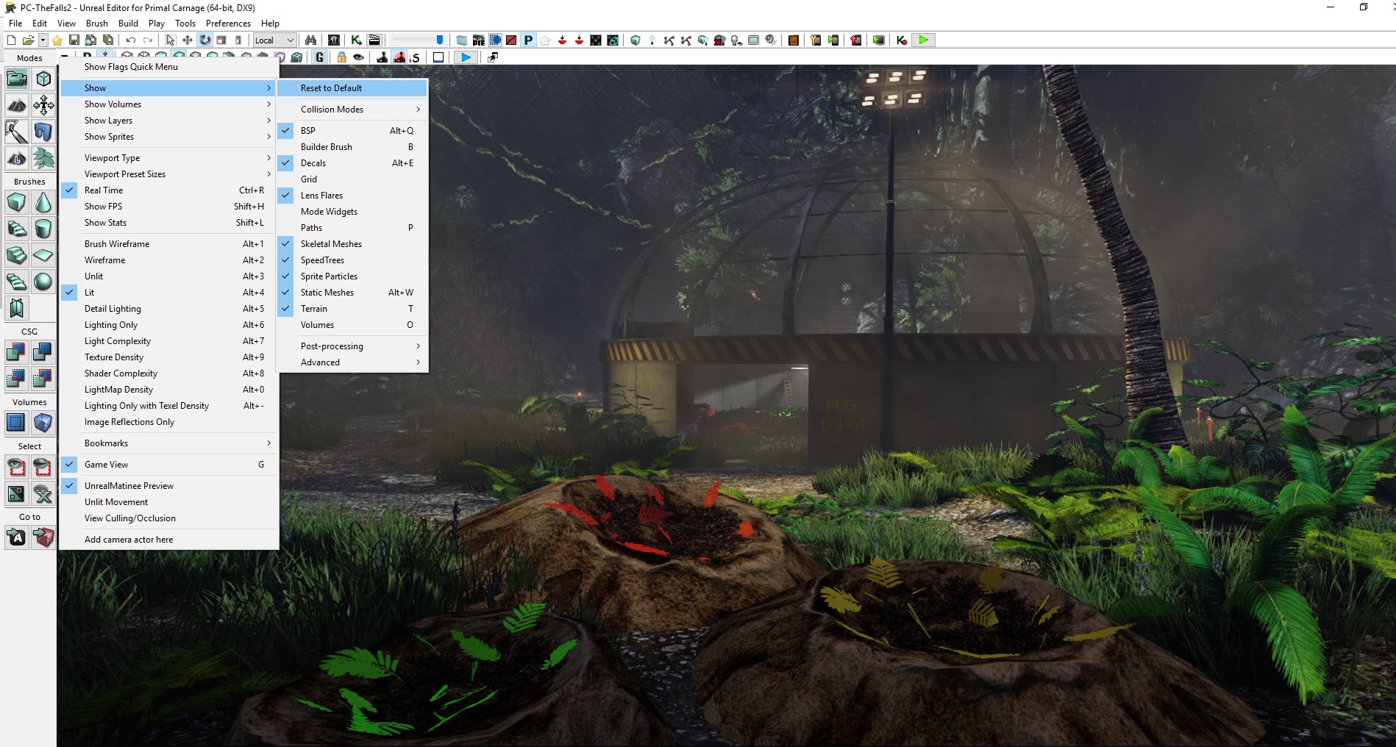Image resolution: width=1396 pixels, height=747 pixels.
Task: Activate the Terrain editing mode
Action: point(17,105)
